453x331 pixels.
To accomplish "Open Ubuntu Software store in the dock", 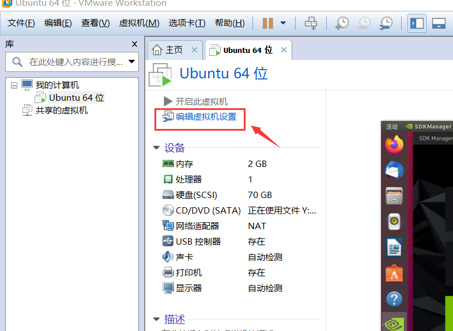I will [394, 273].
